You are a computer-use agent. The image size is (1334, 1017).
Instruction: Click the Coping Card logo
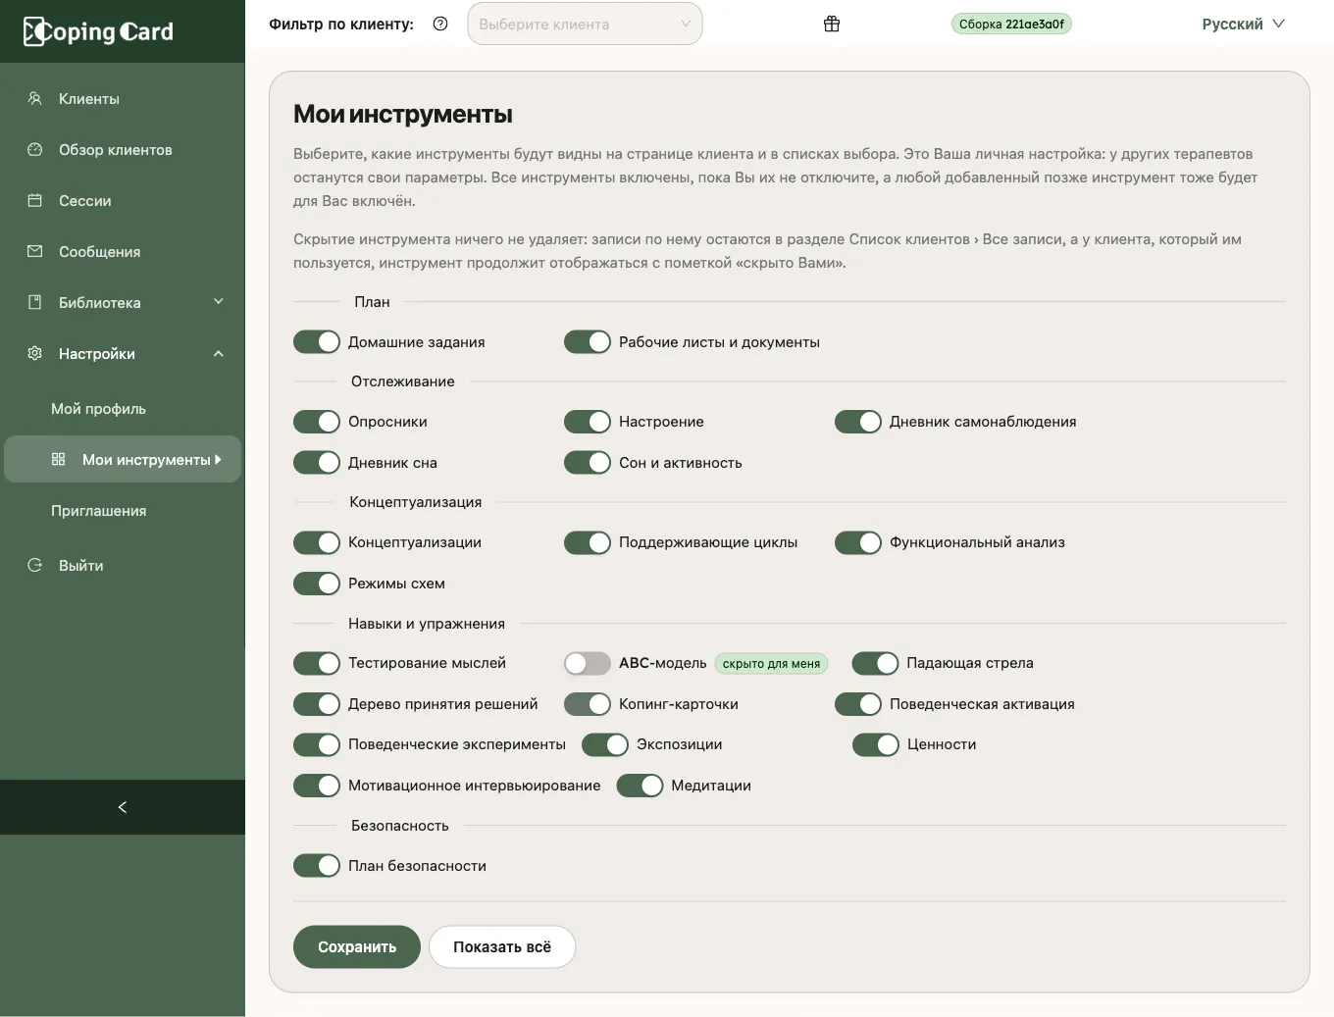tap(98, 31)
